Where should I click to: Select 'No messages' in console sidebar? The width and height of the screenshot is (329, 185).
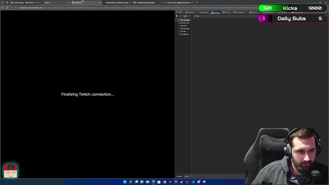click(x=184, y=20)
